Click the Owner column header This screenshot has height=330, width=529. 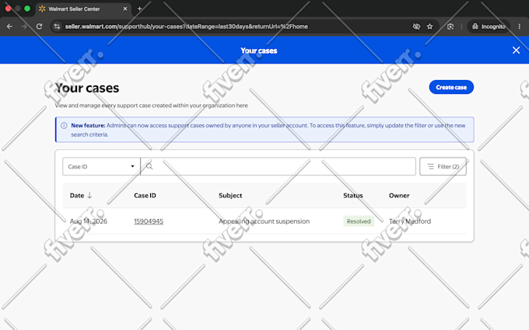click(x=399, y=196)
